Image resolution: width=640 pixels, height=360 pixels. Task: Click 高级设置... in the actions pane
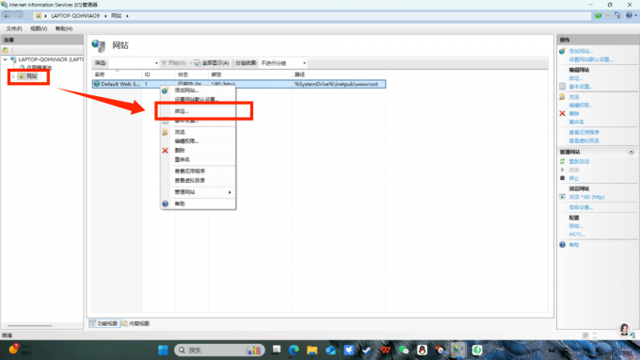pyautogui.click(x=581, y=207)
